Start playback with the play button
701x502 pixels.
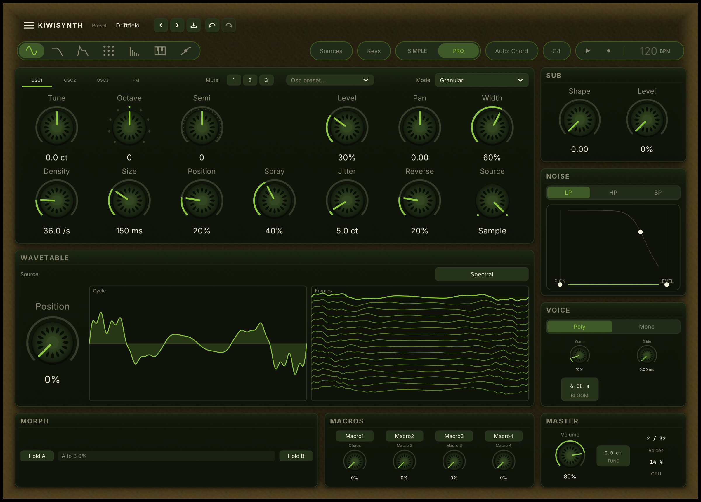[588, 51]
